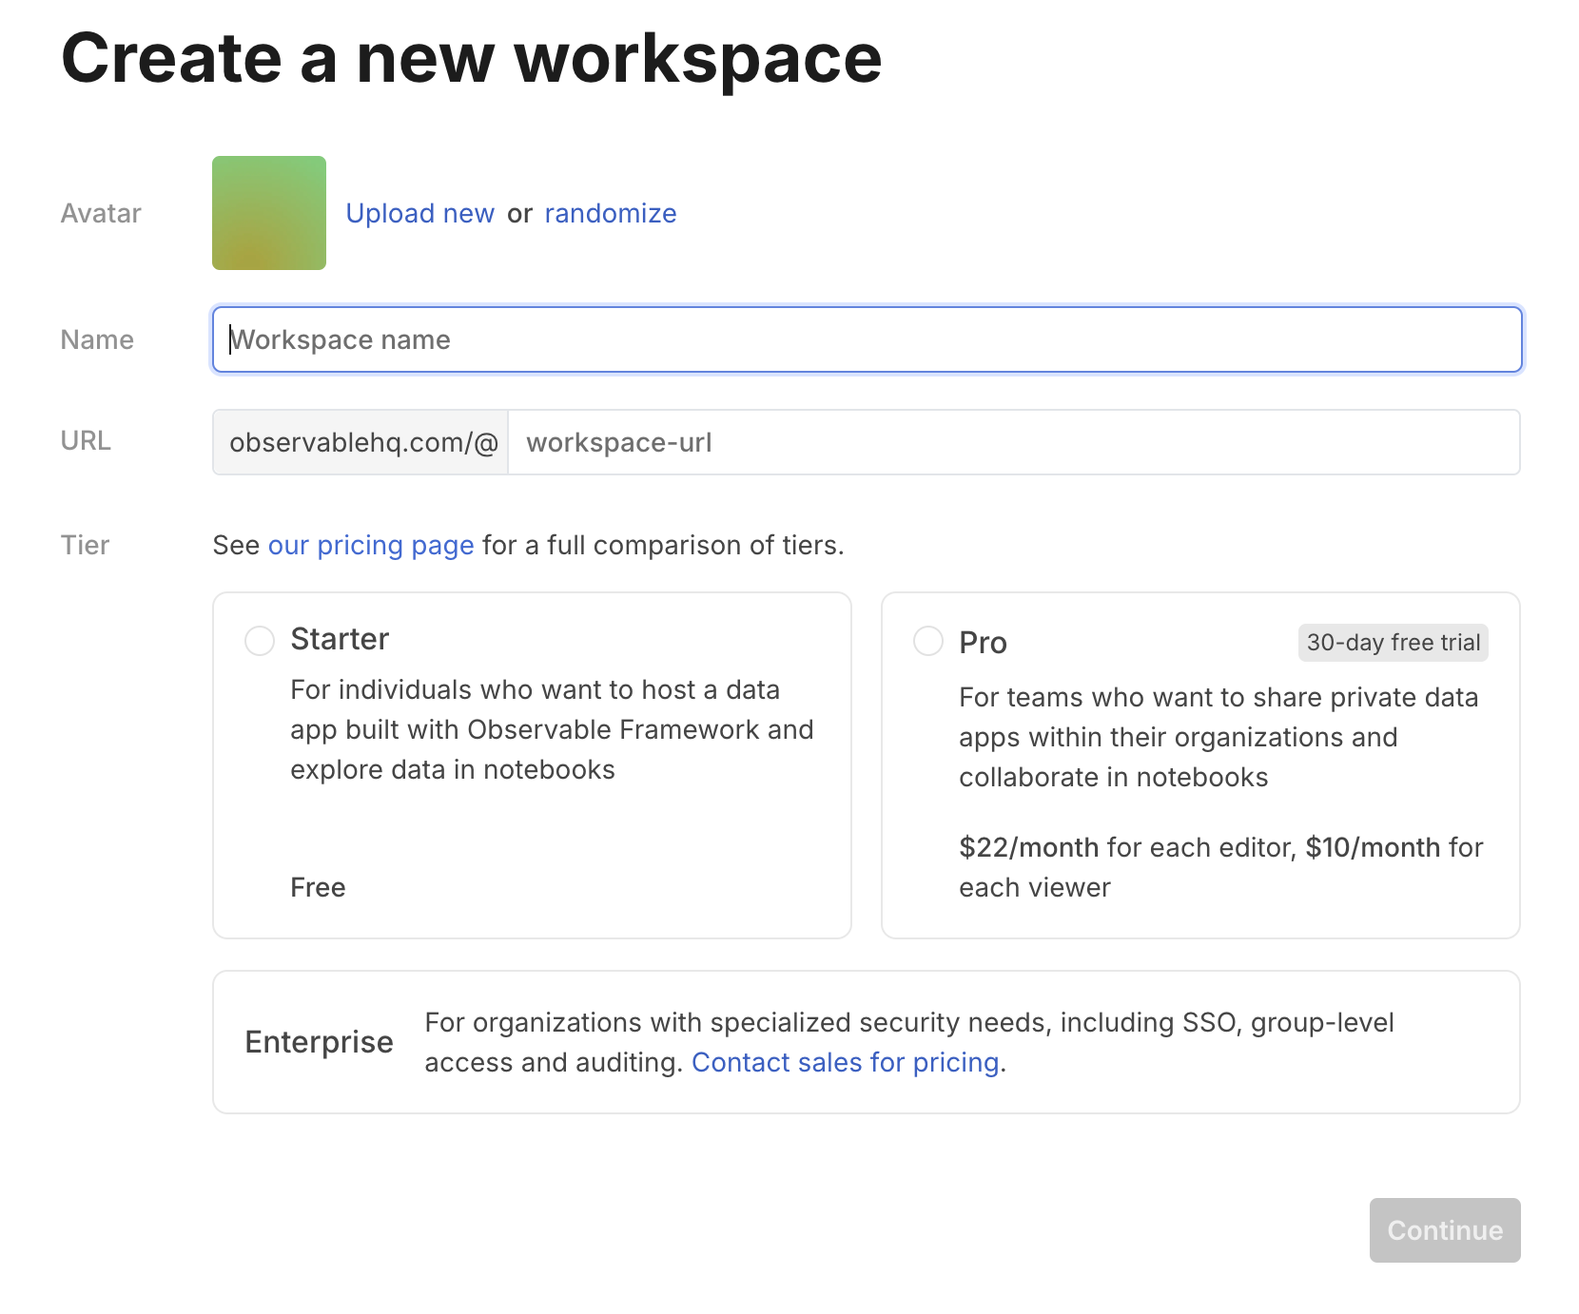This screenshot has height=1314, width=1579.
Task: Click "randomize" to generate a new avatar
Action: (x=610, y=213)
